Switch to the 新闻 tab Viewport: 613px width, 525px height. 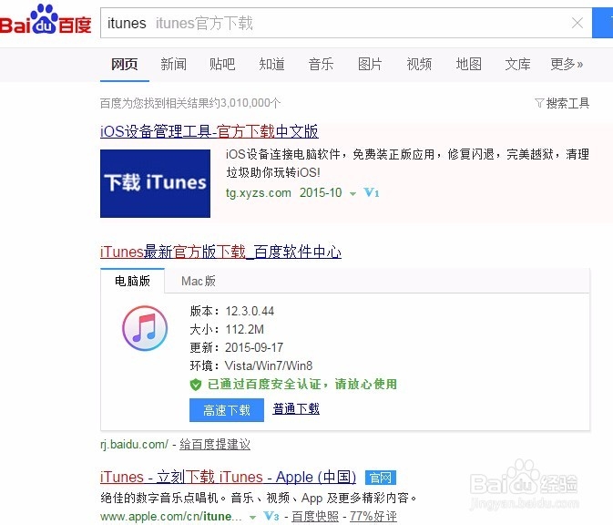coord(174,64)
